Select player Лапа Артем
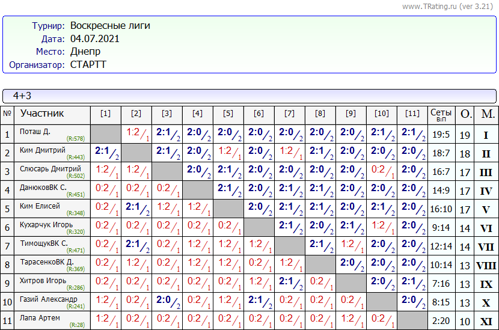 pyautogui.click(x=40, y=318)
